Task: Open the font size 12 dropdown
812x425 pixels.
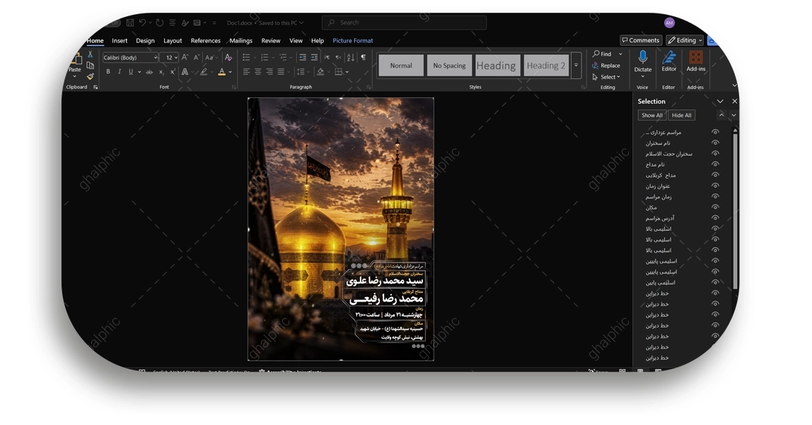Action: 176,57
